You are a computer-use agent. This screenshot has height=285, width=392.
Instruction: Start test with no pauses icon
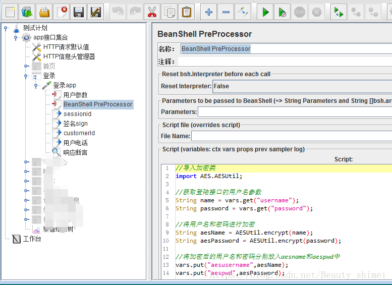tap(282, 12)
